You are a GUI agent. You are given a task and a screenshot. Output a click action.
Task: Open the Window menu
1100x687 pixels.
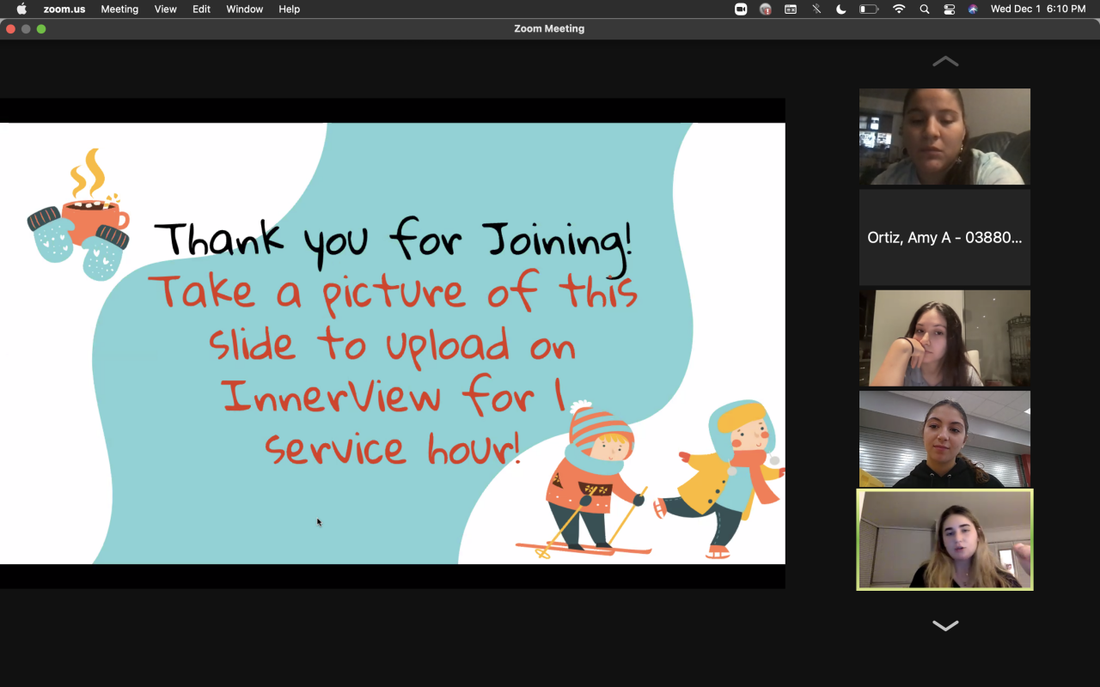[x=244, y=9]
